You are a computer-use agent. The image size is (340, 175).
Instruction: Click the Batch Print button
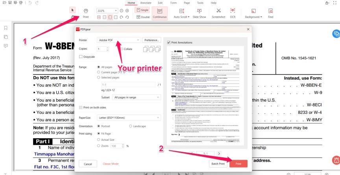pyautogui.click(x=218, y=164)
